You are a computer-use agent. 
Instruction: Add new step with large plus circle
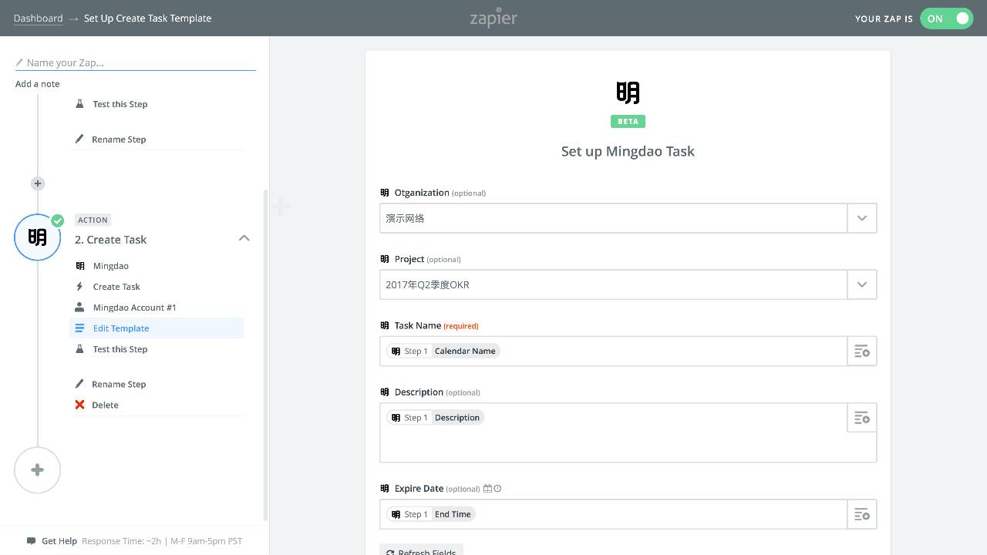(38, 470)
